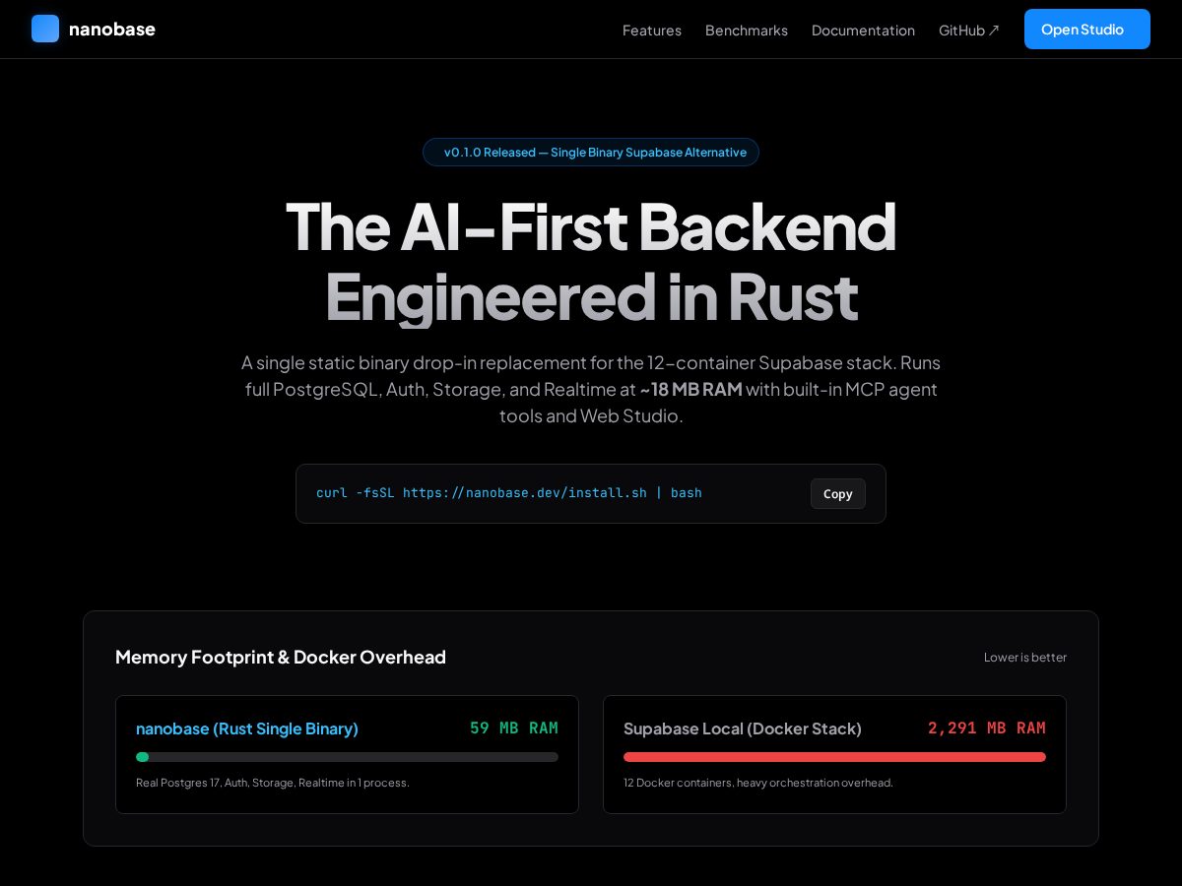The width and height of the screenshot is (1182, 886).
Task: Select the curl install command text
Action: coord(509,493)
